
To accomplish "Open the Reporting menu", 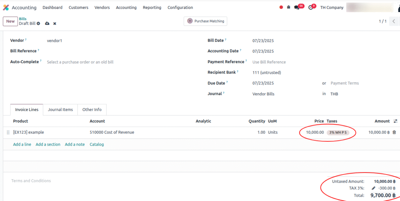I will click(152, 8).
